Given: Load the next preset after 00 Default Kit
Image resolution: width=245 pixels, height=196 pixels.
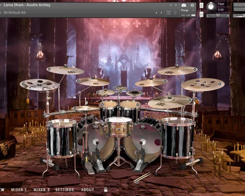Looking at the screenshot, I should pos(162,13).
